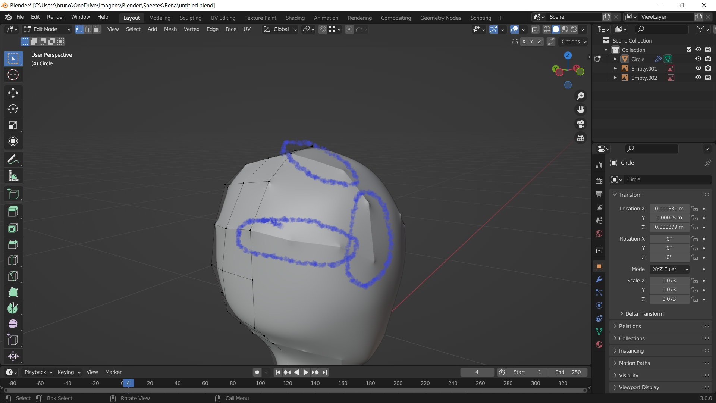The image size is (716, 403).
Task: Switch to the Sculpting workspace tab
Action: pyautogui.click(x=190, y=18)
